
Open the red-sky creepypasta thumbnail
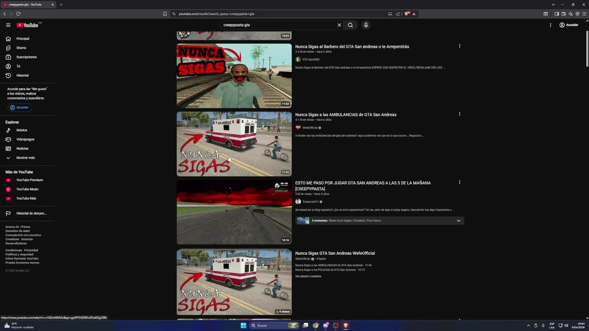click(x=234, y=212)
